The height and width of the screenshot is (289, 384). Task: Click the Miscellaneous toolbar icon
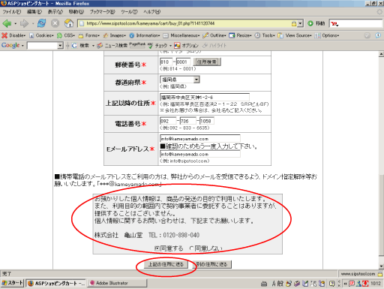pyautogui.click(x=166, y=35)
